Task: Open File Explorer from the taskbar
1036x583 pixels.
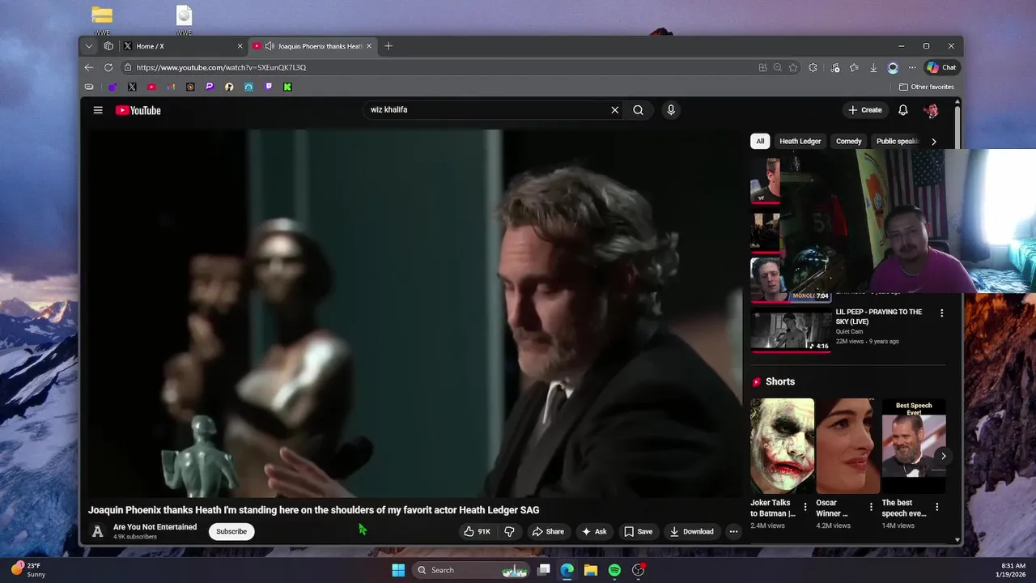Action: pos(591,570)
